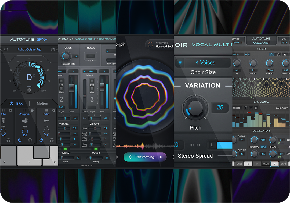
Task: Adjust the Voice 3 Throat Length slider
Action: [85, 96]
